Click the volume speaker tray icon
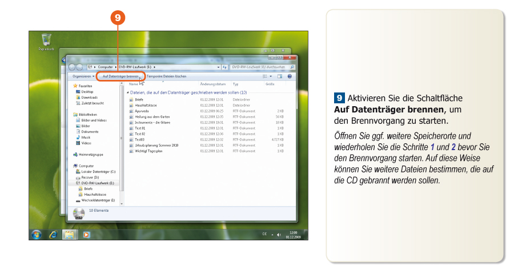Screen dimensions: 514x274 coord(279,234)
